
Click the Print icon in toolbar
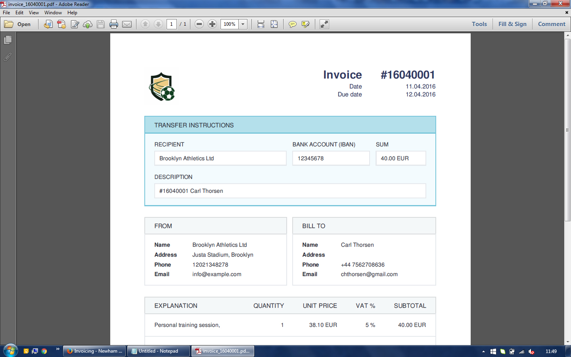[x=114, y=24]
